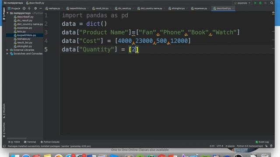Open result_list.py in the project tree
The width and height of the screenshot is (280, 157).
[x=23, y=43]
